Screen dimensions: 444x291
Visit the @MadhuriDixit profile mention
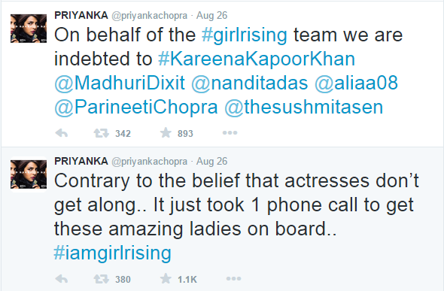[x=120, y=83]
